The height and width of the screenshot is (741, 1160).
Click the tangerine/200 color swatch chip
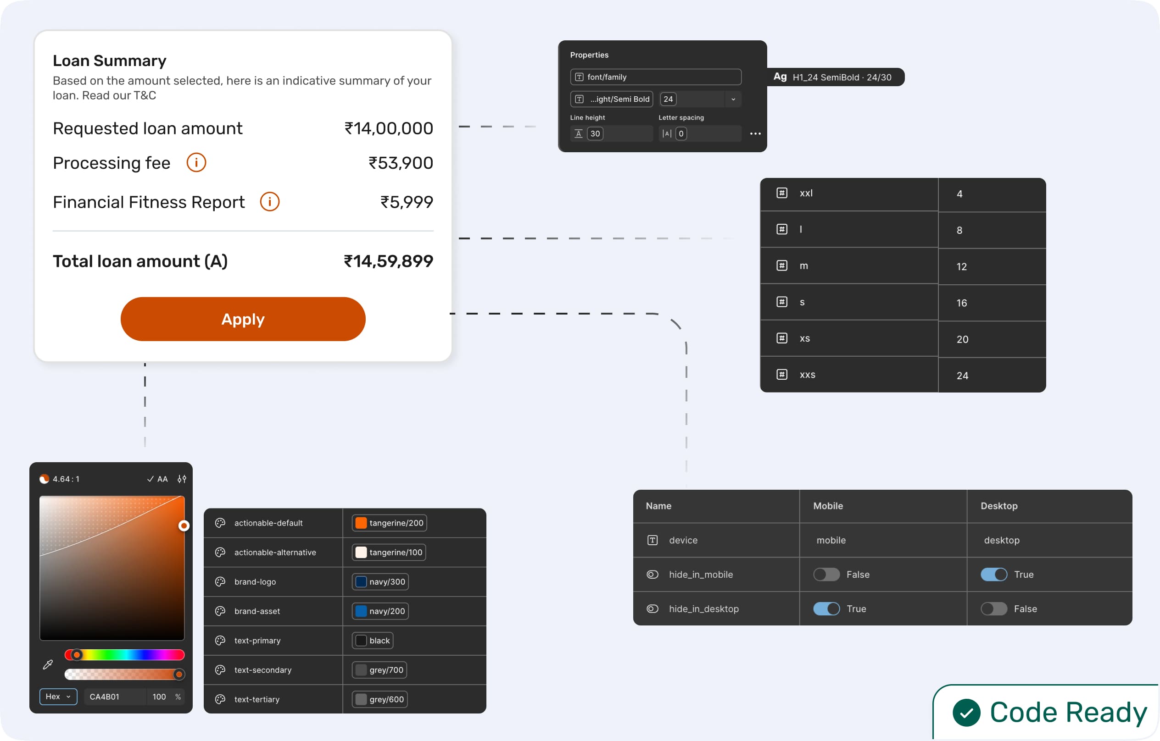[389, 523]
